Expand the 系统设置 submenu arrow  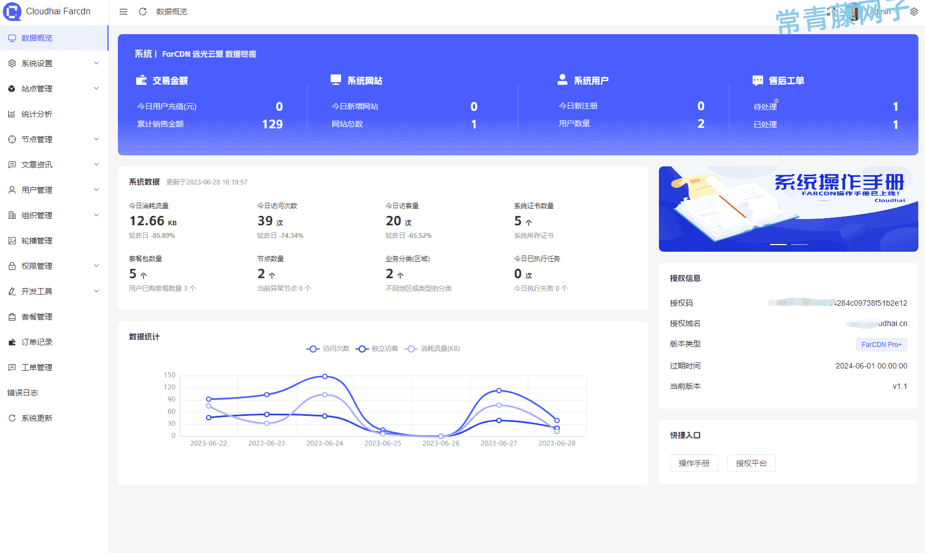96,63
